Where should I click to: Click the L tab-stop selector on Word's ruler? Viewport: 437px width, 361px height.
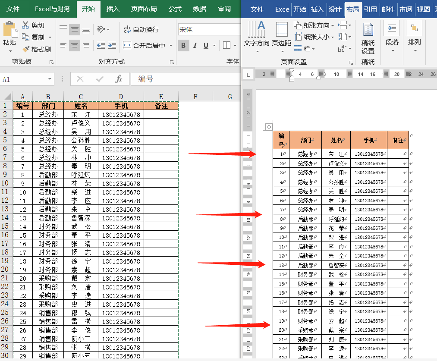tap(248, 74)
